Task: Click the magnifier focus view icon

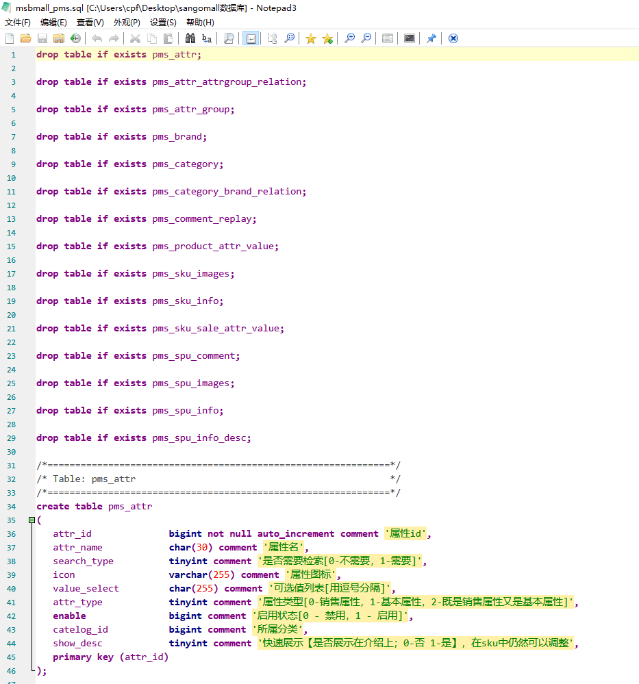Action: point(289,38)
